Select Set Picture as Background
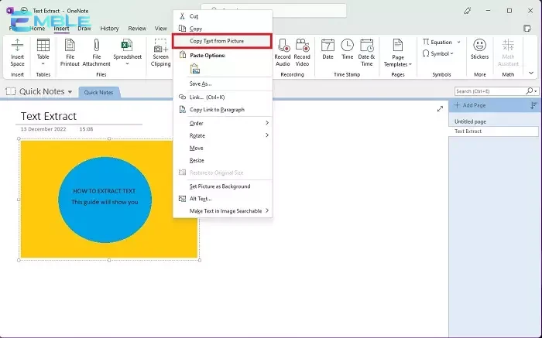The height and width of the screenshot is (338, 542). [x=223, y=186]
